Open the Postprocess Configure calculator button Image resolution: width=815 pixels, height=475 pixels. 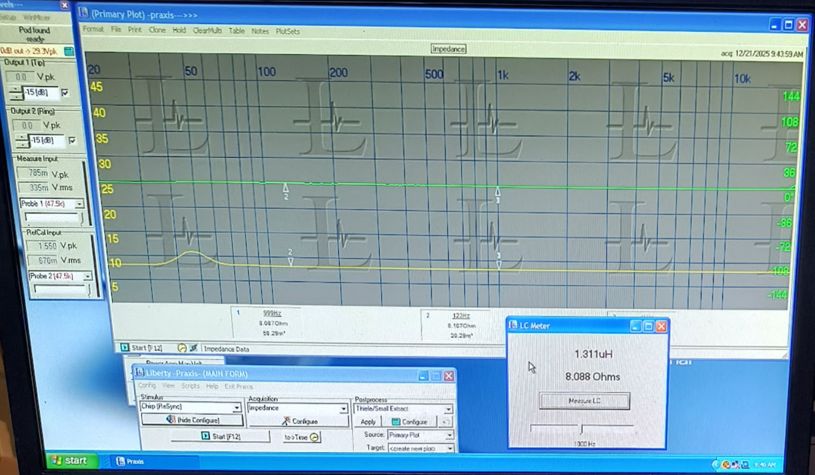coord(409,422)
